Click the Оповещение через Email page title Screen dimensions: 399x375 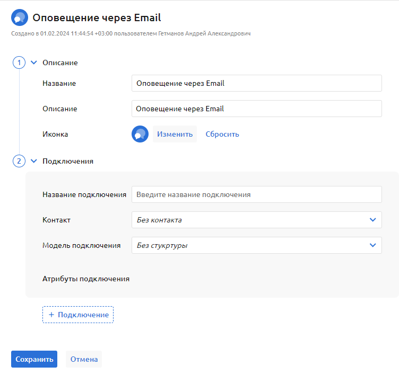point(97,18)
